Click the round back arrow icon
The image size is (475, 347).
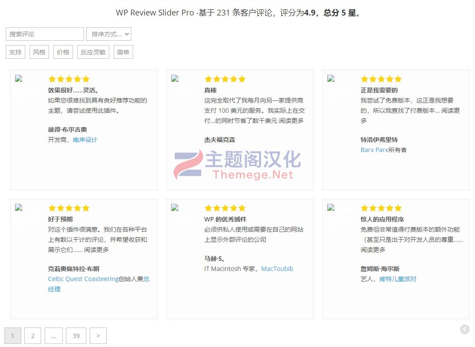(465, 329)
